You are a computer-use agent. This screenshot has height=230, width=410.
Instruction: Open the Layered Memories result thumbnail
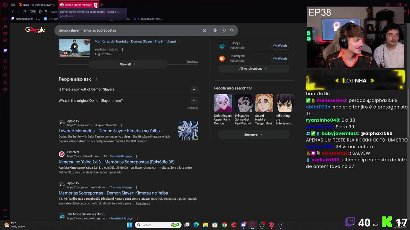[188, 131]
